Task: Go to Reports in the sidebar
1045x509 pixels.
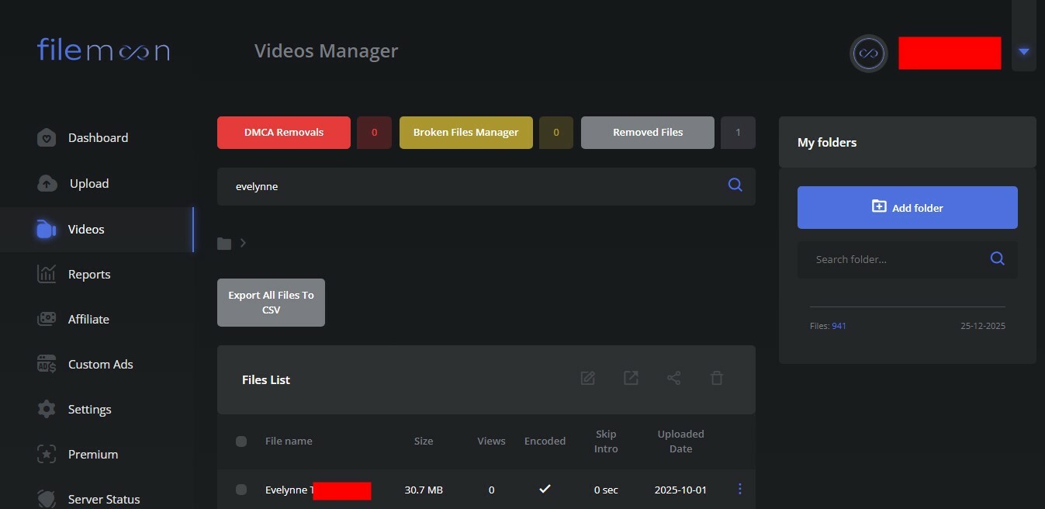Action: pos(88,275)
